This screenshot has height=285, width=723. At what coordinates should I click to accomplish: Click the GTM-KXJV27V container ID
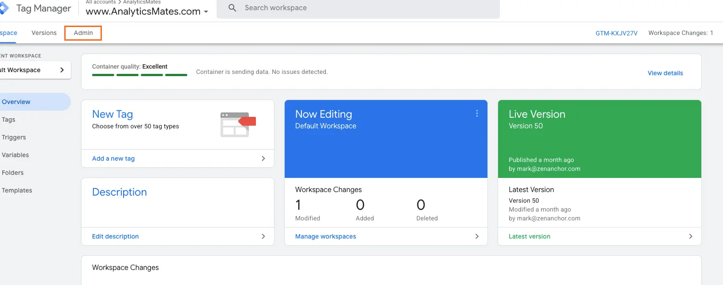pyautogui.click(x=616, y=33)
